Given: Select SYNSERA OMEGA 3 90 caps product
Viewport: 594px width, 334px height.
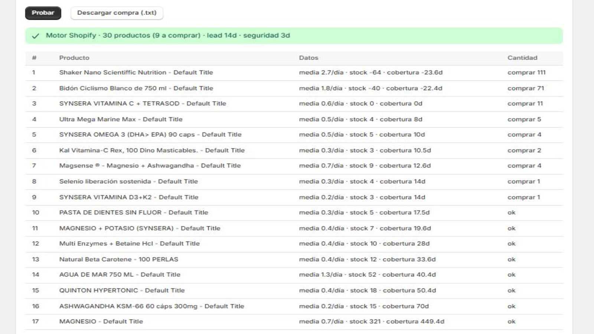Looking at the screenshot, I should (150, 135).
